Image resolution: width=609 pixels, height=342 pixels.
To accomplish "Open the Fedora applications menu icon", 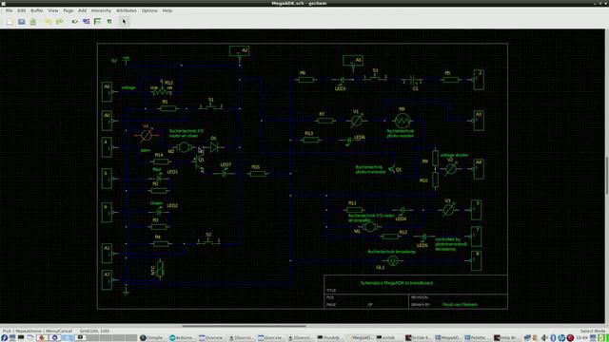I will point(4,338).
